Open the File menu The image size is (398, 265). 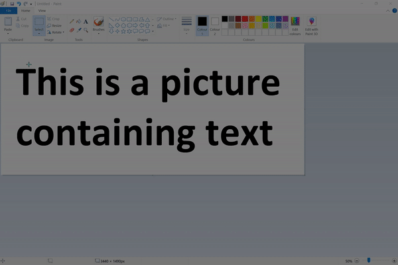pyautogui.click(x=9, y=11)
